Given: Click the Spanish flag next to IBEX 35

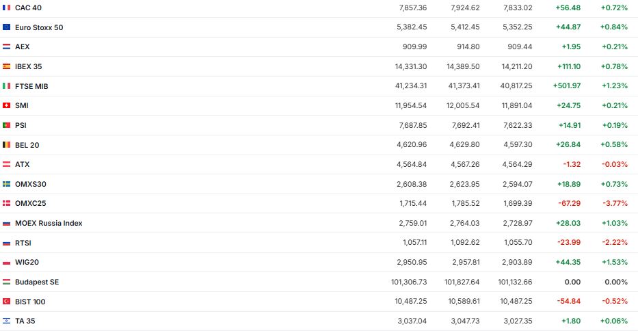Looking at the screenshot, I should (7, 66).
